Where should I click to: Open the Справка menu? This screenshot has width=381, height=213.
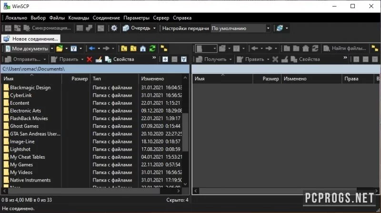click(x=182, y=18)
